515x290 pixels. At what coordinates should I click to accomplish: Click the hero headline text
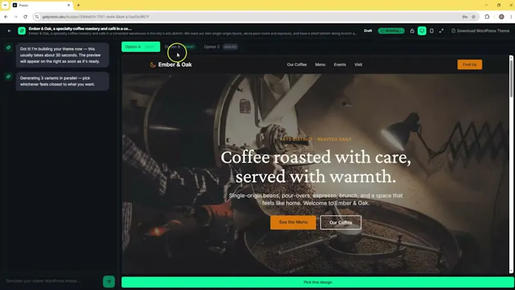315,167
